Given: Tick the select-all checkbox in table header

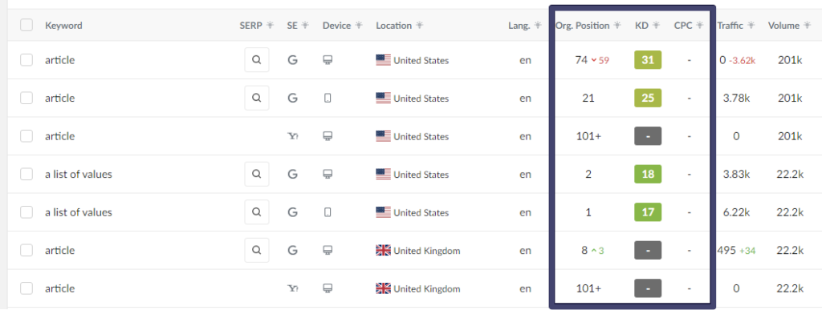Looking at the screenshot, I should point(26,25).
